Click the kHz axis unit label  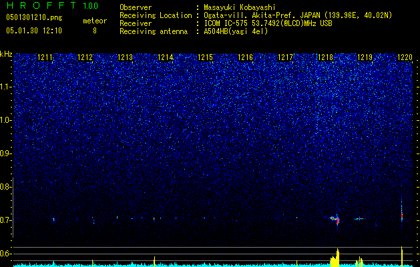pyautogui.click(x=6, y=54)
